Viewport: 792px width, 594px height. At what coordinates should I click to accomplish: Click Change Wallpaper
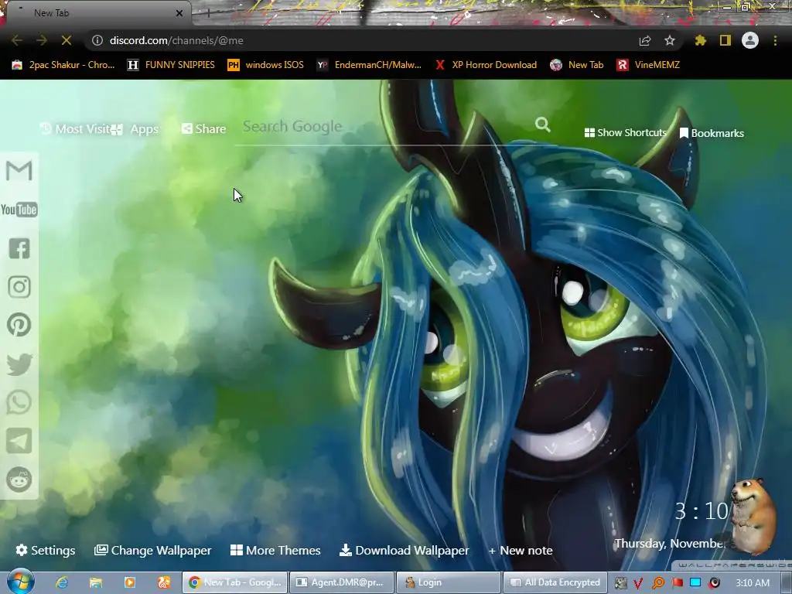point(152,550)
